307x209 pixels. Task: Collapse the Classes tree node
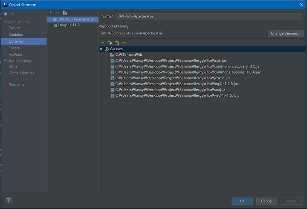101,49
